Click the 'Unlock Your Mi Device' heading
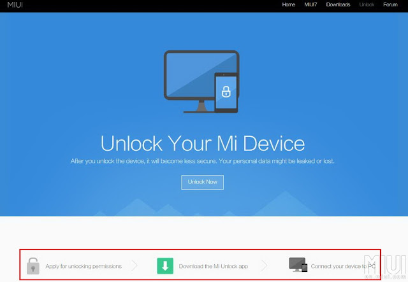408x282 pixels. 203,143
